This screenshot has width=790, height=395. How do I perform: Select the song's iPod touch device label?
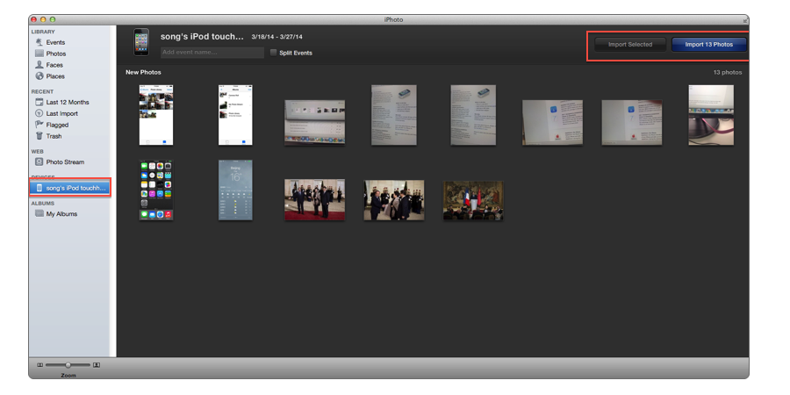[76, 188]
